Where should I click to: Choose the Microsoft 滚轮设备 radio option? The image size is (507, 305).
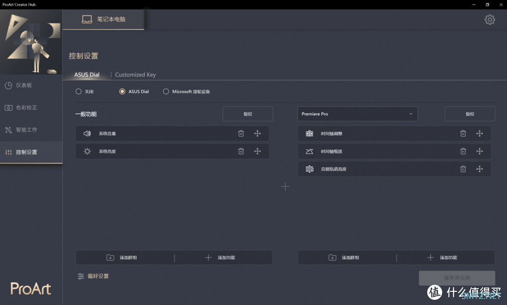(x=166, y=91)
